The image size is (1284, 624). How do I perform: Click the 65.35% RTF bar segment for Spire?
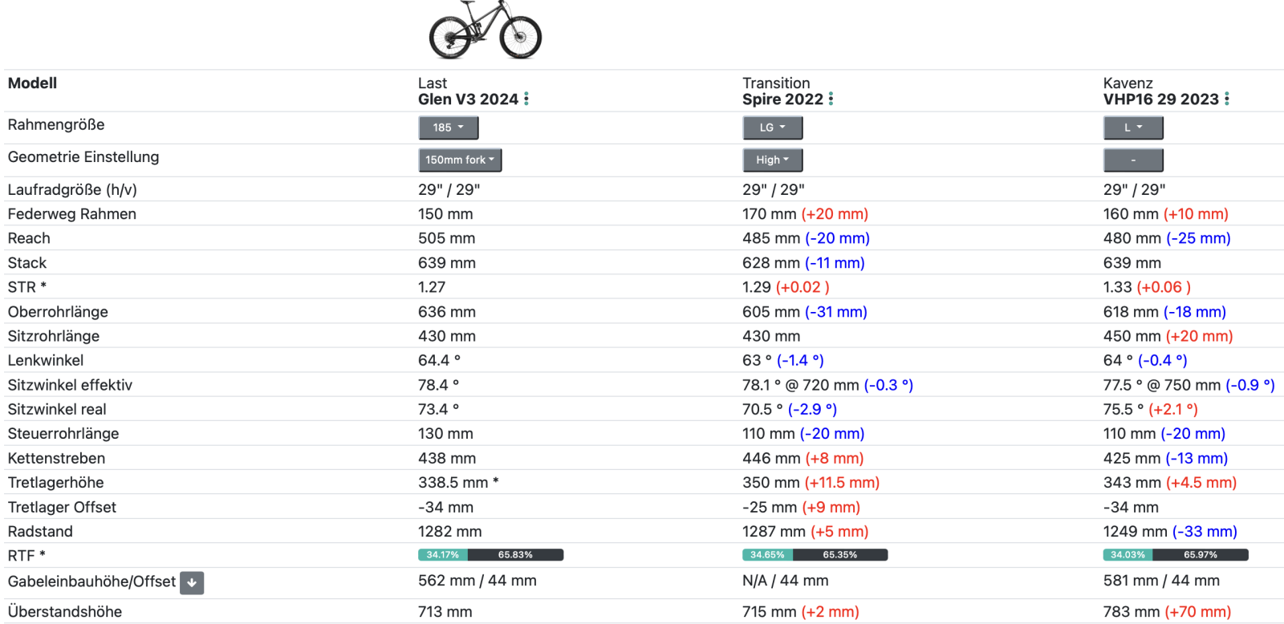point(839,555)
